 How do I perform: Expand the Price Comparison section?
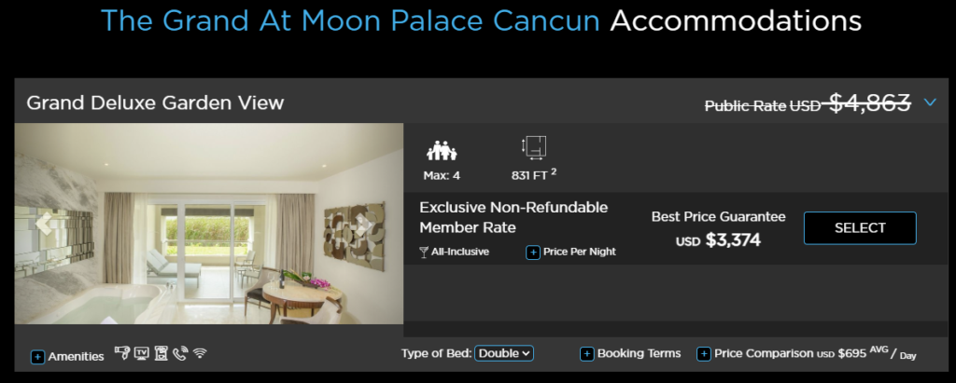pyautogui.click(x=703, y=354)
